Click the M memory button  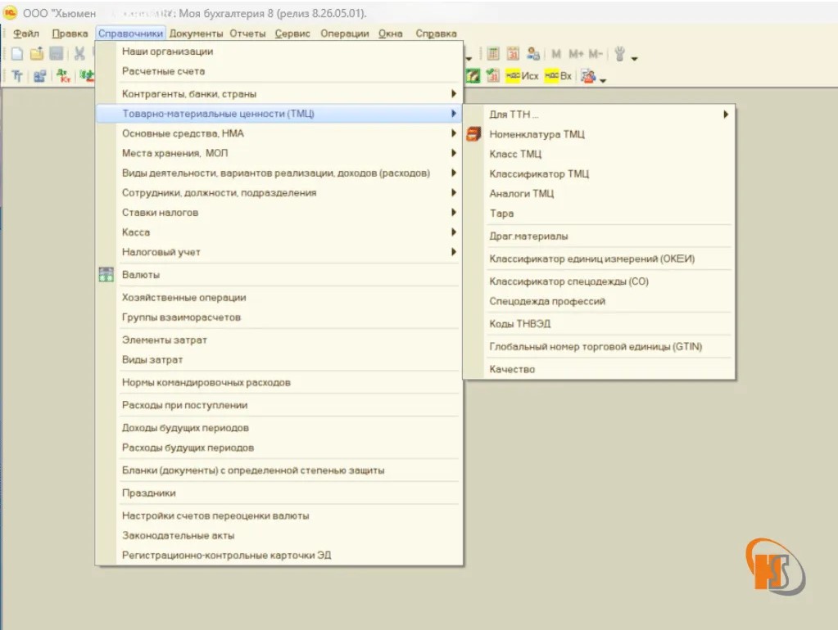click(x=556, y=54)
